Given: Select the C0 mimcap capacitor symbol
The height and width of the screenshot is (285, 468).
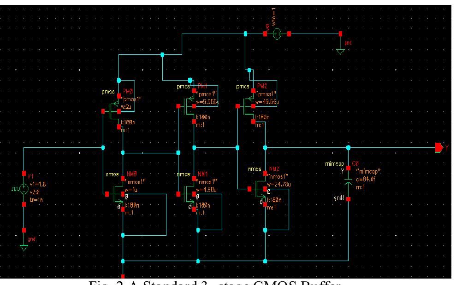Looking at the screenshot, I should coord(348,183).
